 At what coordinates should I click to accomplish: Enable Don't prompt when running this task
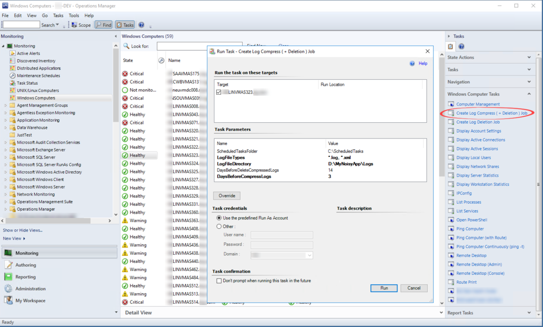pyautogui.click(x=219, y=281)
